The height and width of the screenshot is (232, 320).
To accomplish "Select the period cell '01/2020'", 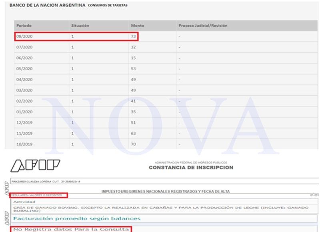I will coord(24,112).
